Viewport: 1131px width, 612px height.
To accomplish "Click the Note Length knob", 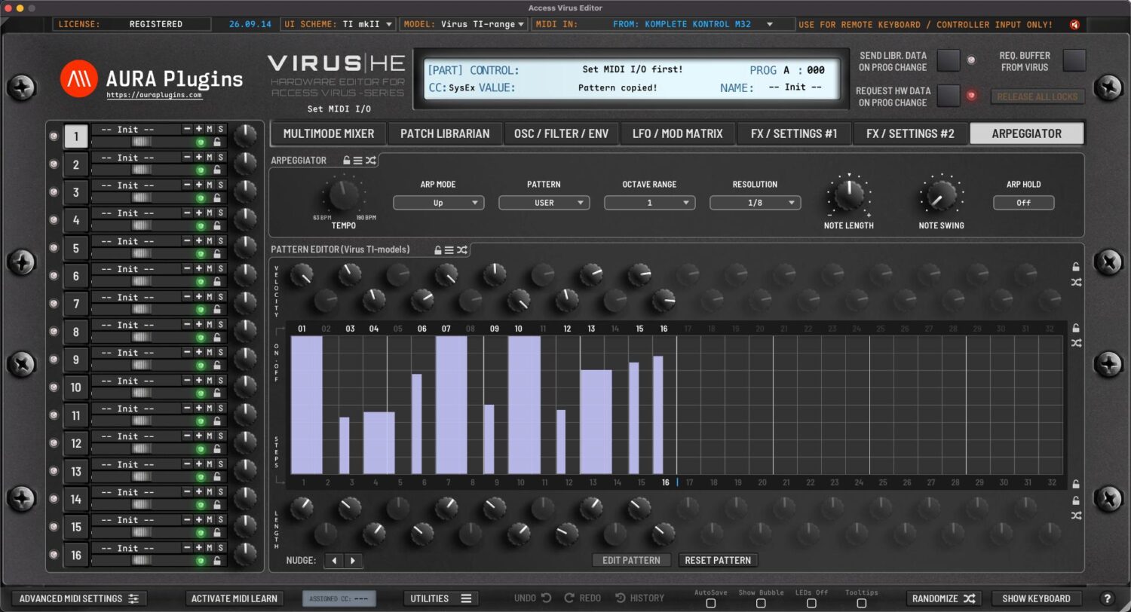I will (849, 194).
